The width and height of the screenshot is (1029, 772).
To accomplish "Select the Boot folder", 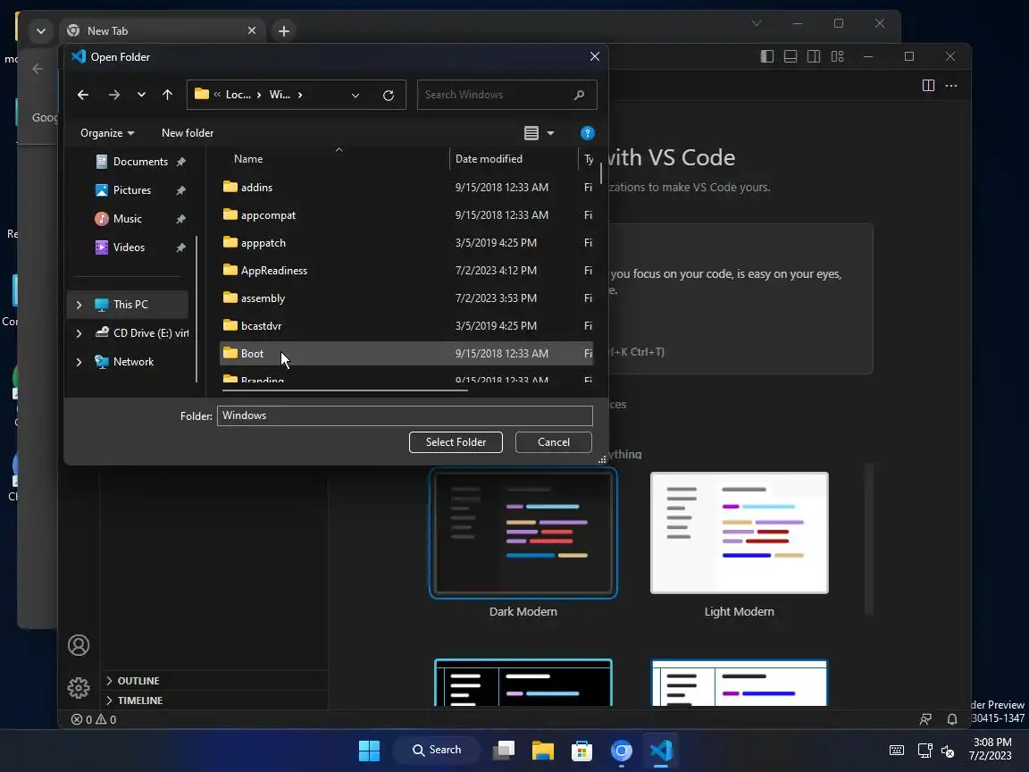I will pos(406,353).
